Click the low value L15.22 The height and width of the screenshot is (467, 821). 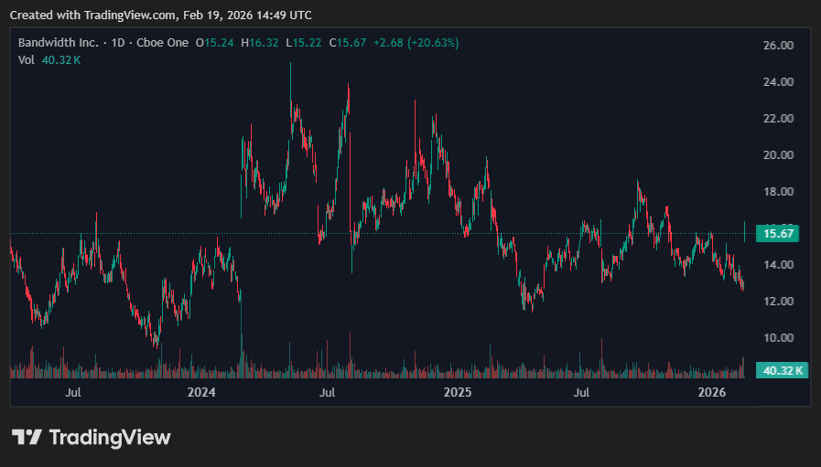304,43
